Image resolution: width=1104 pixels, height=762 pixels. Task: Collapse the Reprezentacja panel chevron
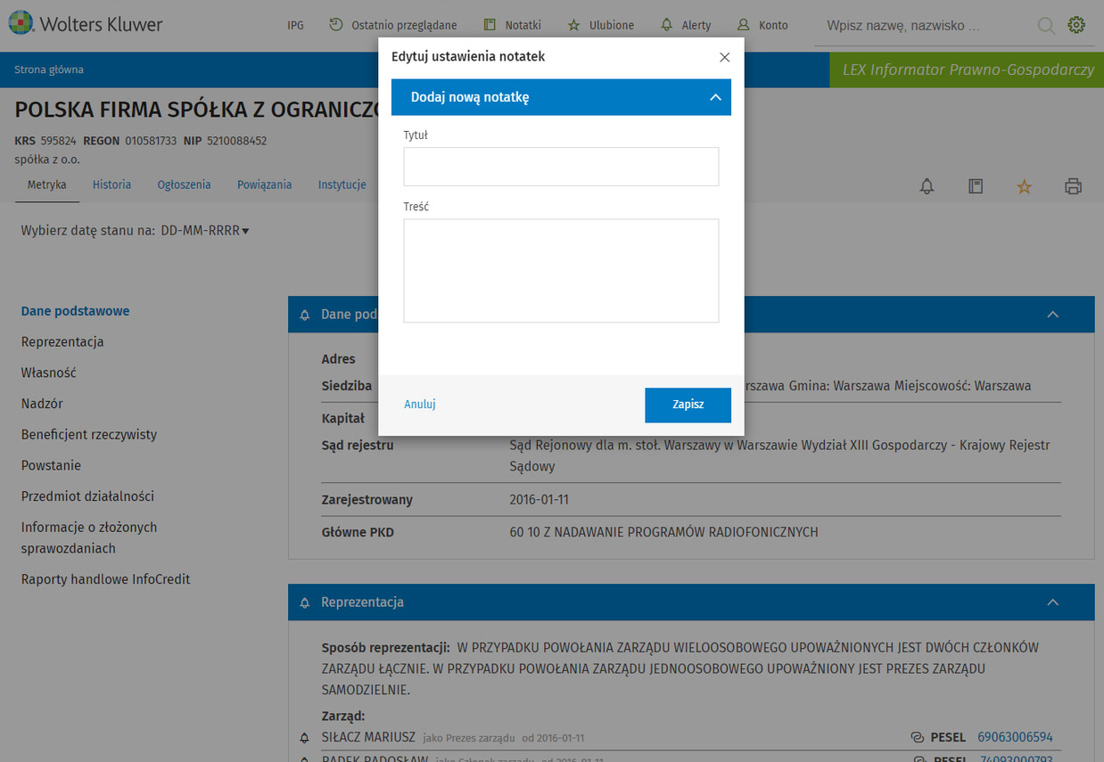click(1052, 602)
